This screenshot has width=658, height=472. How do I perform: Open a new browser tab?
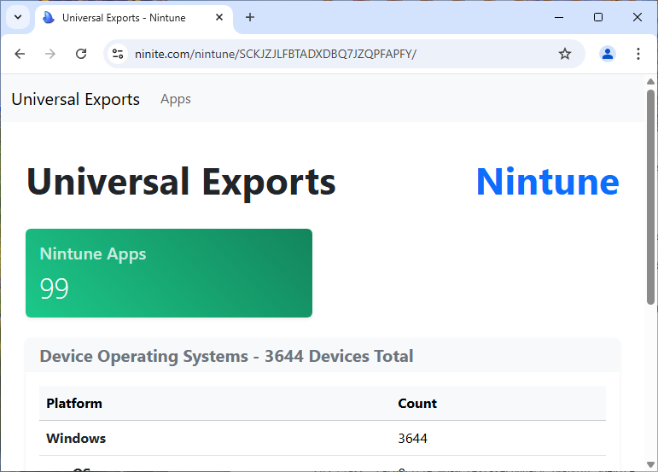tap(250, 17)
